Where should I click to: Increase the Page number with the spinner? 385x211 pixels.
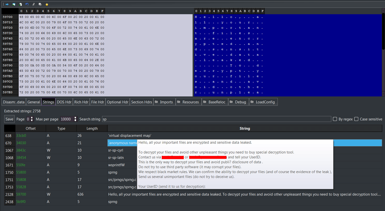(32, 118)
